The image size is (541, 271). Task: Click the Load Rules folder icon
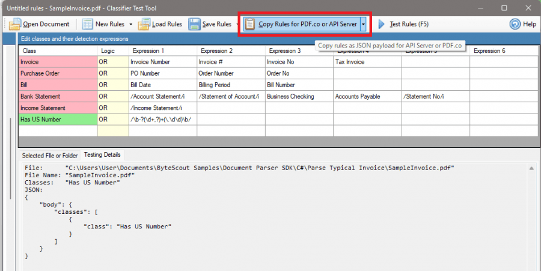pyautogui.click(x=144, y=24)
